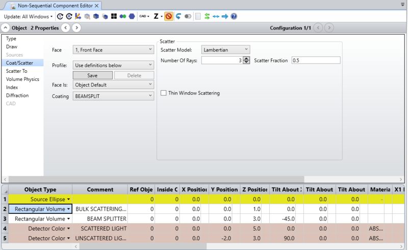The image size is (408, 250).
Task: Enable the Thin Window Scattering checkbox
Action: click(x=164, y=93)
